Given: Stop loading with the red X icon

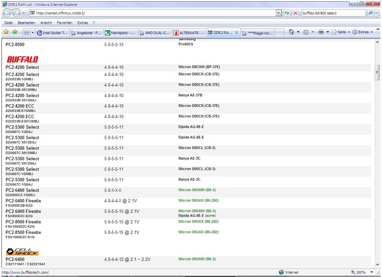Looking at the screenshot, I should [295, 13].
